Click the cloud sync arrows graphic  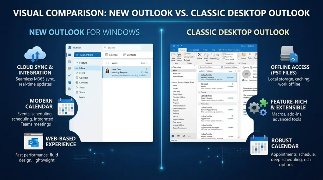35,54
